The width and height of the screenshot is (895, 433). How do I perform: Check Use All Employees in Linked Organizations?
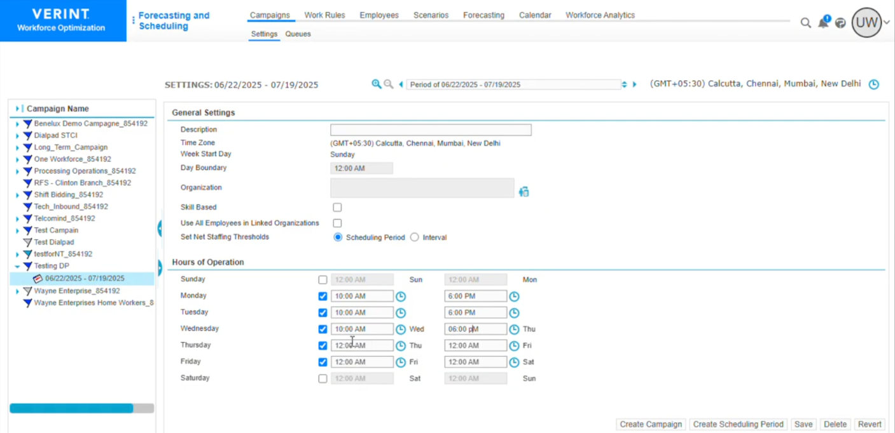[x=337, y=223]
